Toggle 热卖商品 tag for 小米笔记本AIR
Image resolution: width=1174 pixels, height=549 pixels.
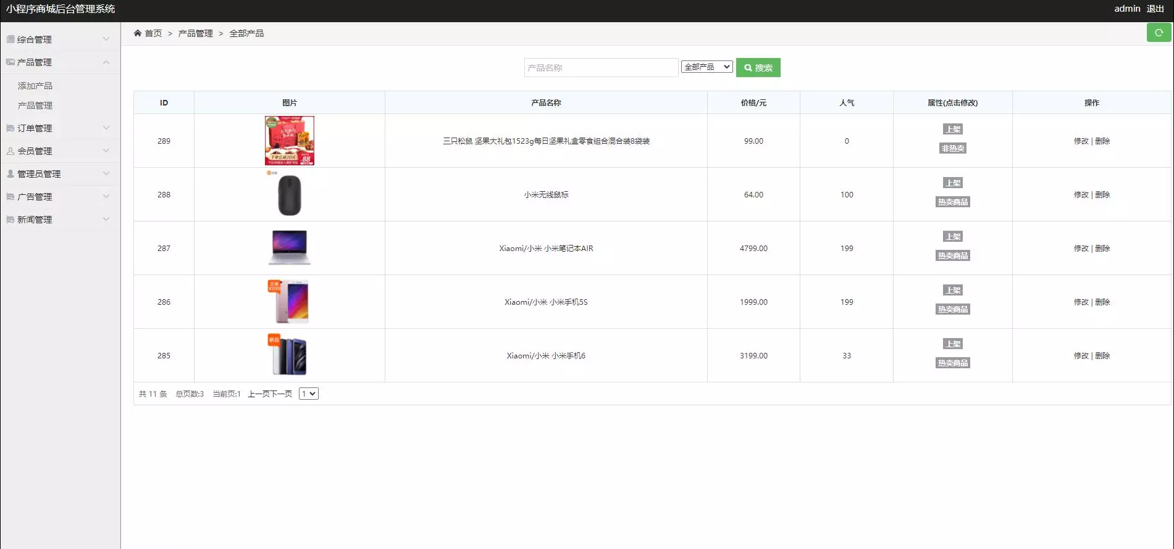tap(952, 255)
